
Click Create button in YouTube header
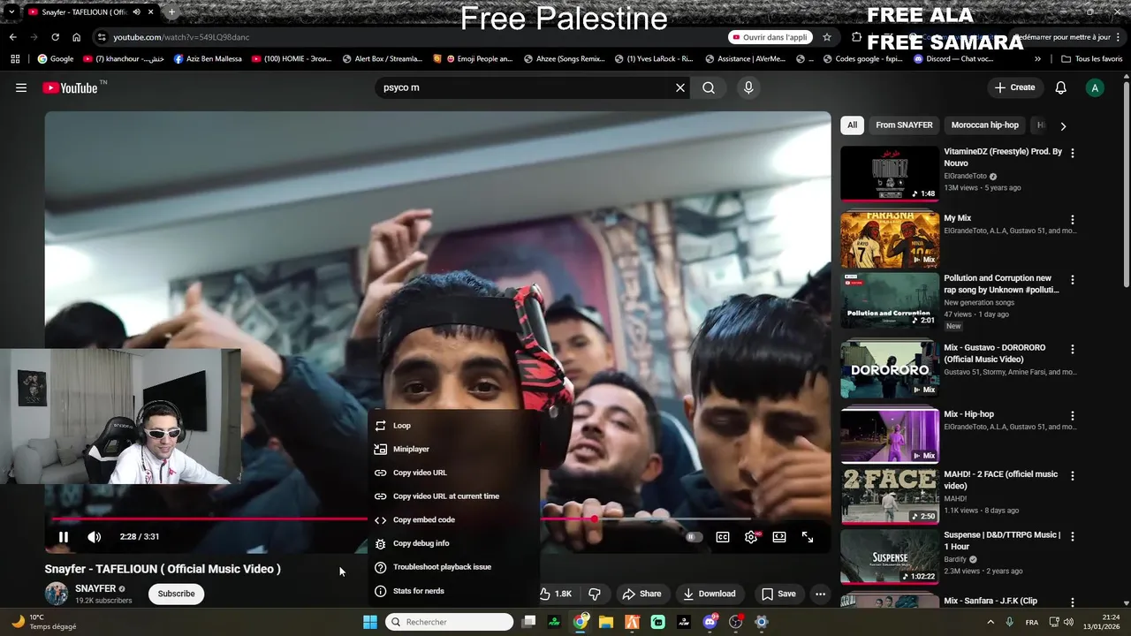pos(1014,87)
